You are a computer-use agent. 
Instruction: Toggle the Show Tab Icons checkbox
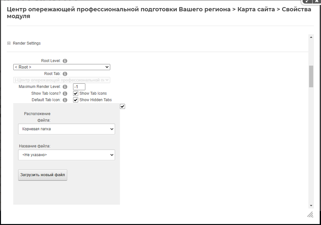coord(76,93)
